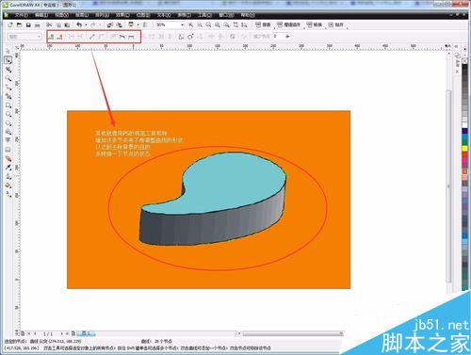Open the node selection mode dropdown
This screenshot has height=355, width=471.
click(x=24, y=37)
